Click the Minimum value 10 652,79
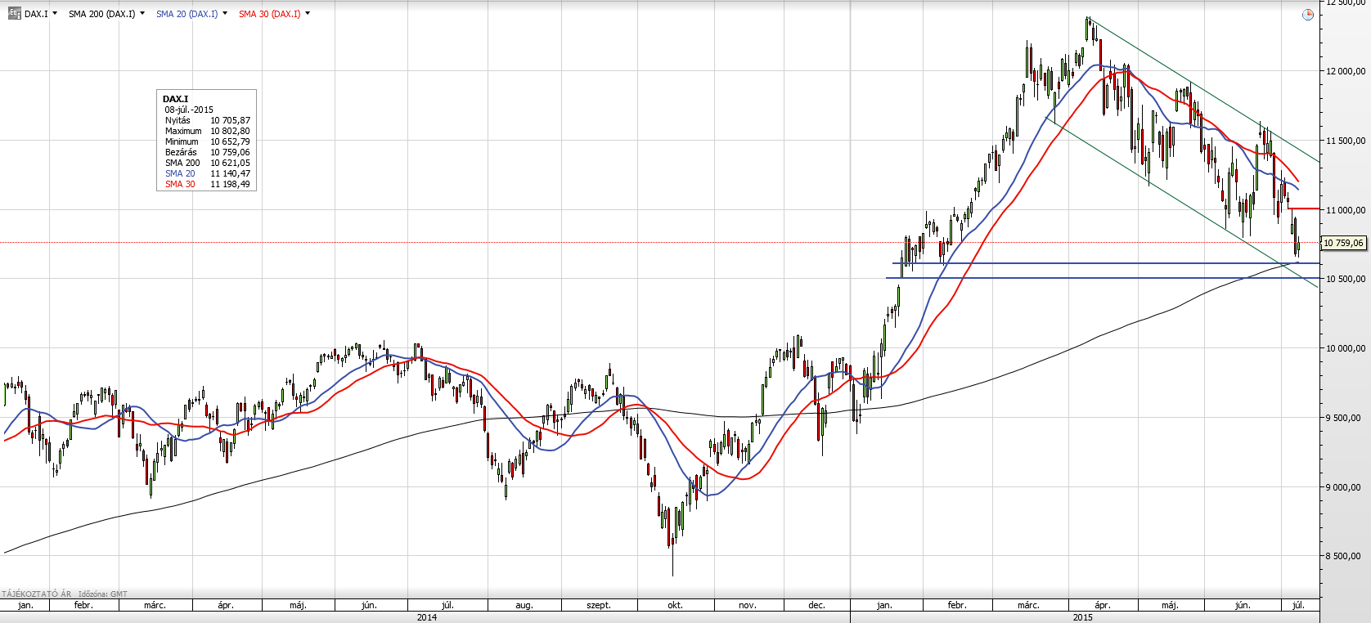The image size is (1371, 623). pos(230,141)
